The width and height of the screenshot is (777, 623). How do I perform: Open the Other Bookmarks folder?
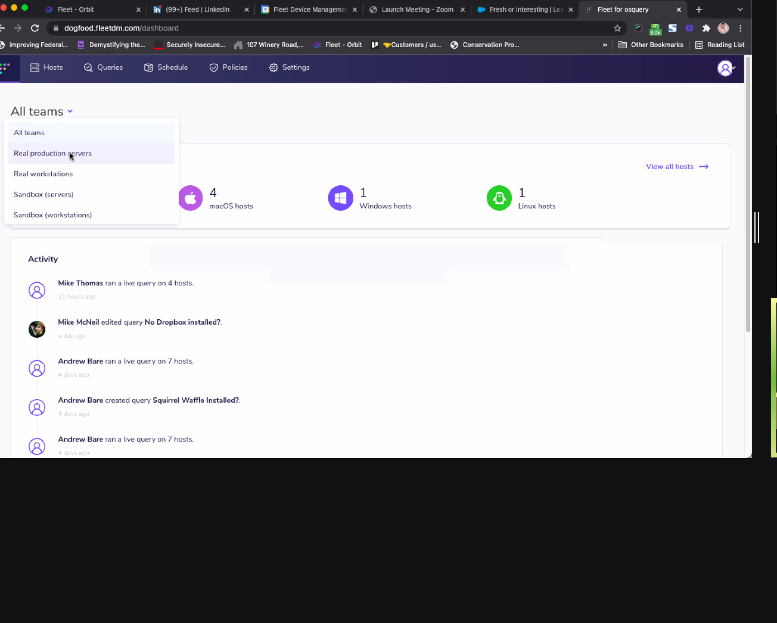coord(651,45)
